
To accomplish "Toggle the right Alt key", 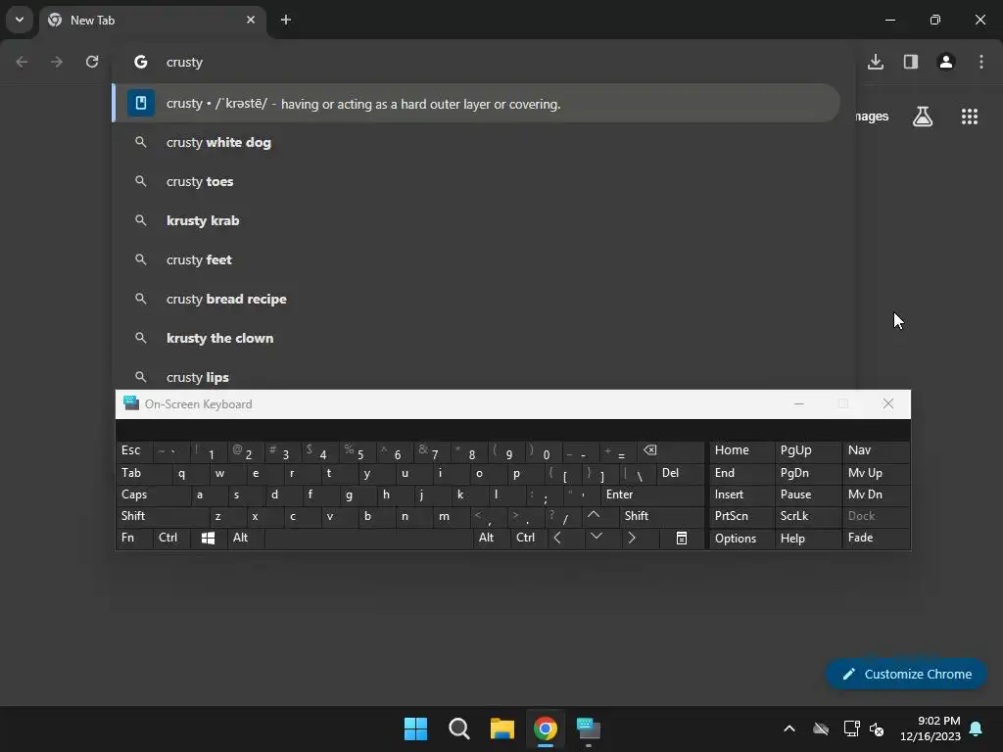I will (492, 538).
